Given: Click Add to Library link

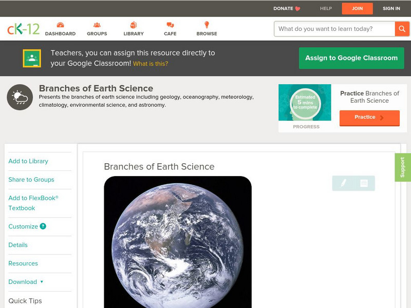Looking at the screenshot, I should pyautogui.click(x=28, y=161).
